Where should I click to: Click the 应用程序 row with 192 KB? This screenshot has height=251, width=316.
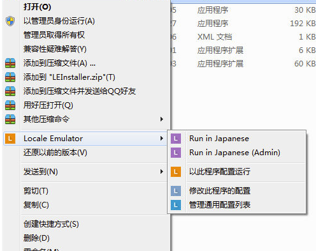pyautogui.click(x=243, y=24)
